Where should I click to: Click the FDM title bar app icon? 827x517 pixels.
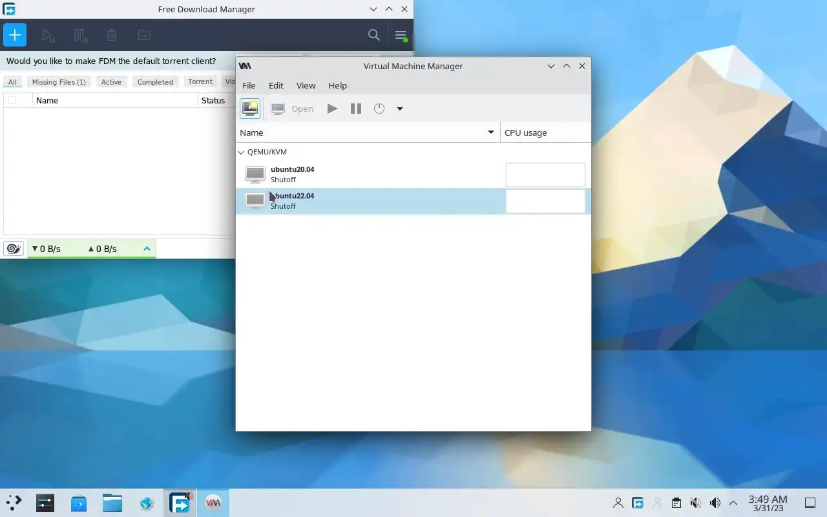[x=9, y=9]
